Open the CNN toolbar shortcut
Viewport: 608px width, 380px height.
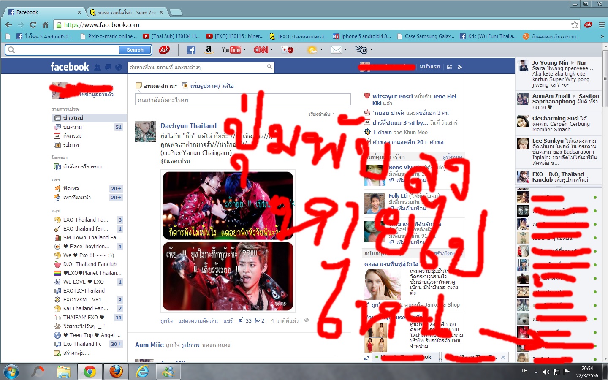[x=261, y=50]
